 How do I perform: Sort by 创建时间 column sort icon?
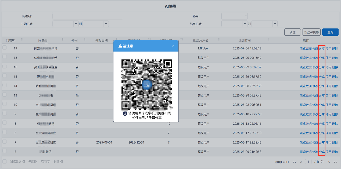[x=269, y=40]
